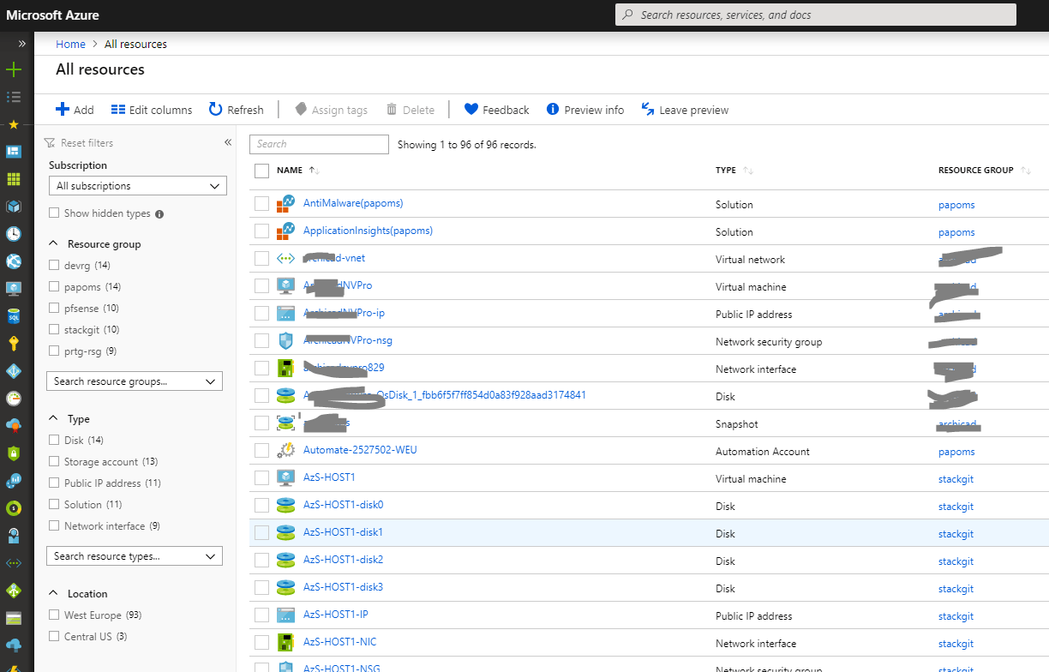
Task: Click the Refresh icon in the toolbar
Action: click(215, 109)
